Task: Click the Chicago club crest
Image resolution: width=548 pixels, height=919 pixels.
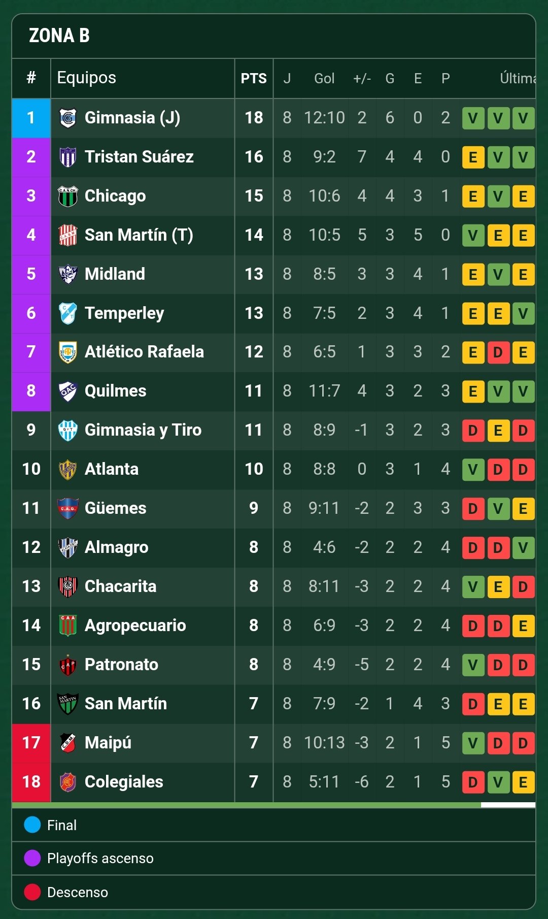Action: click(x=68, y=196)
